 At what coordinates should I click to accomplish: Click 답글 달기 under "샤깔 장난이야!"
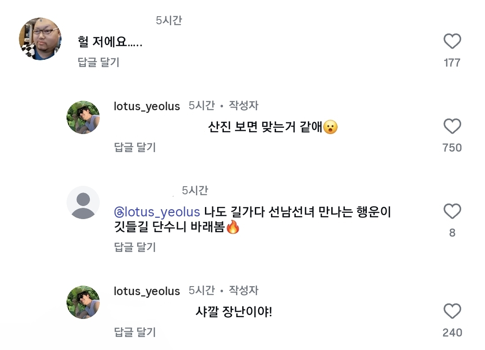coord(135,332)
